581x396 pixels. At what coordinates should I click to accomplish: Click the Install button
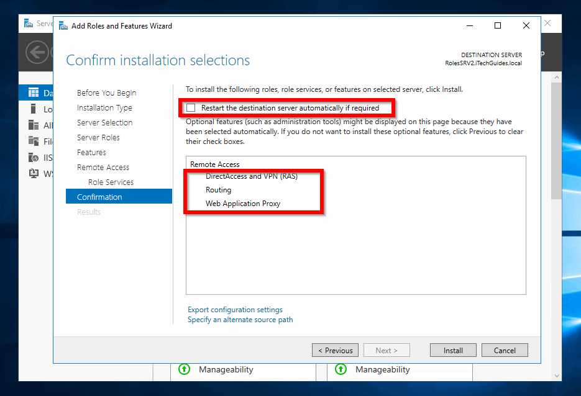pos(452,350)
